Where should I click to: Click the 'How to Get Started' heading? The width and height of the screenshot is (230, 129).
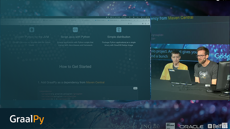pyautogui.click(x=75, y=67)
